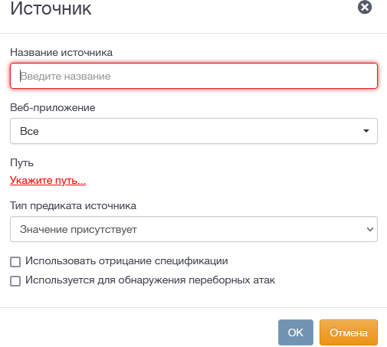Click the Использовать отрицание спецификации label text

tap(126, 261)
